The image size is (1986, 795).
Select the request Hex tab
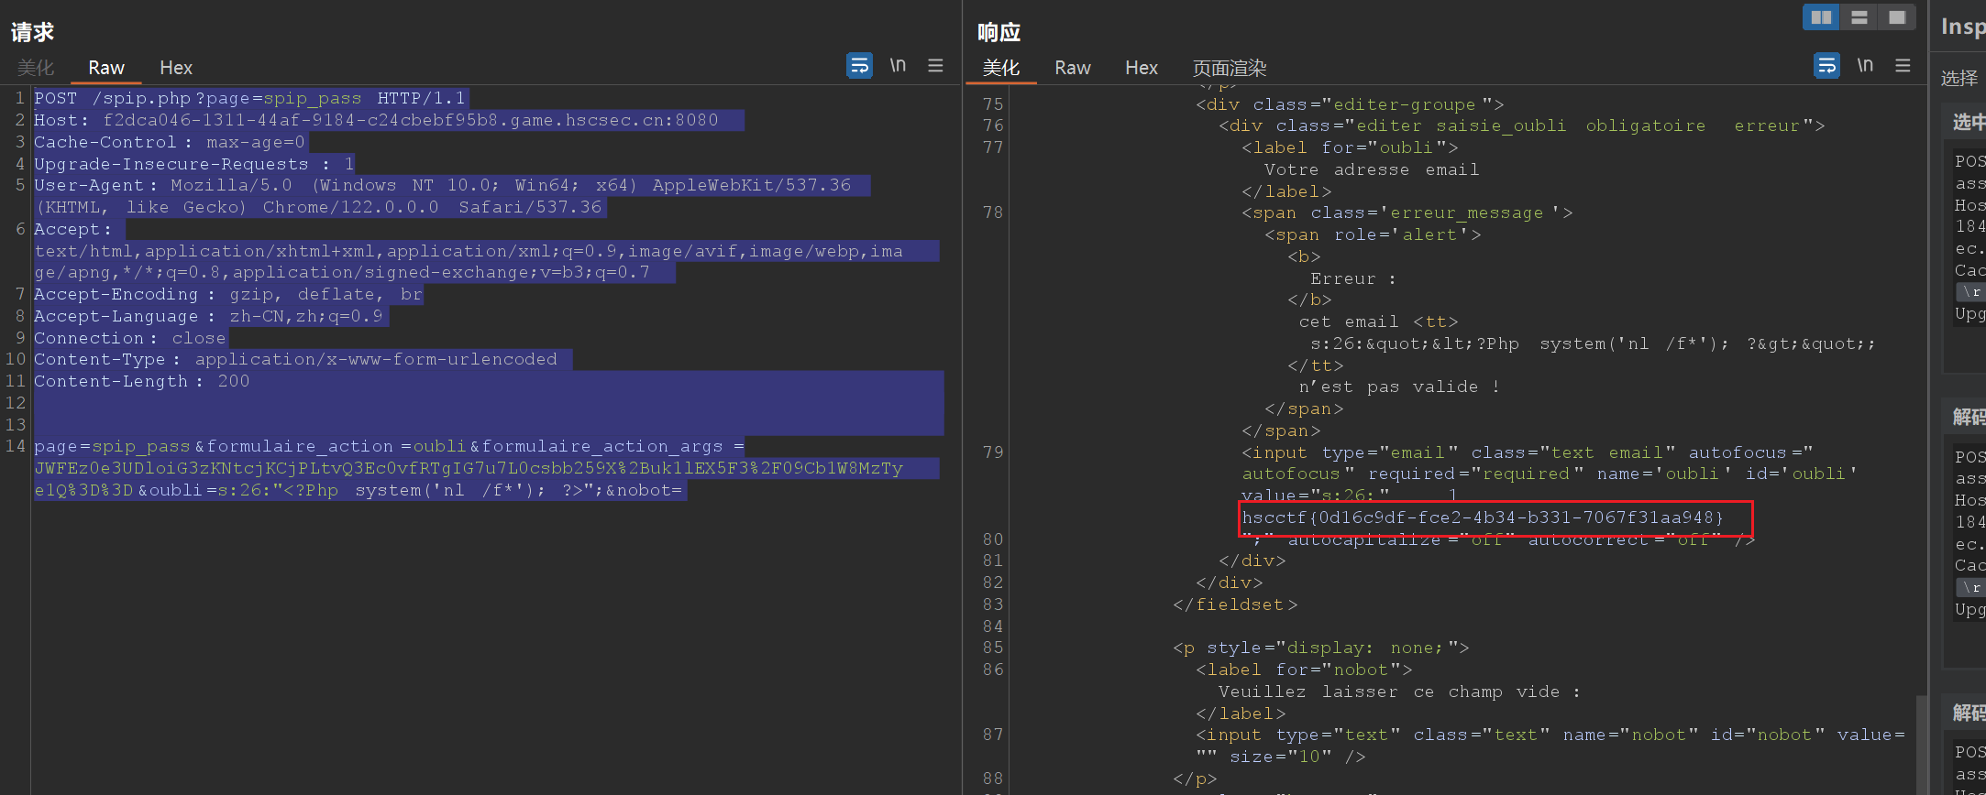pos(176,68)
